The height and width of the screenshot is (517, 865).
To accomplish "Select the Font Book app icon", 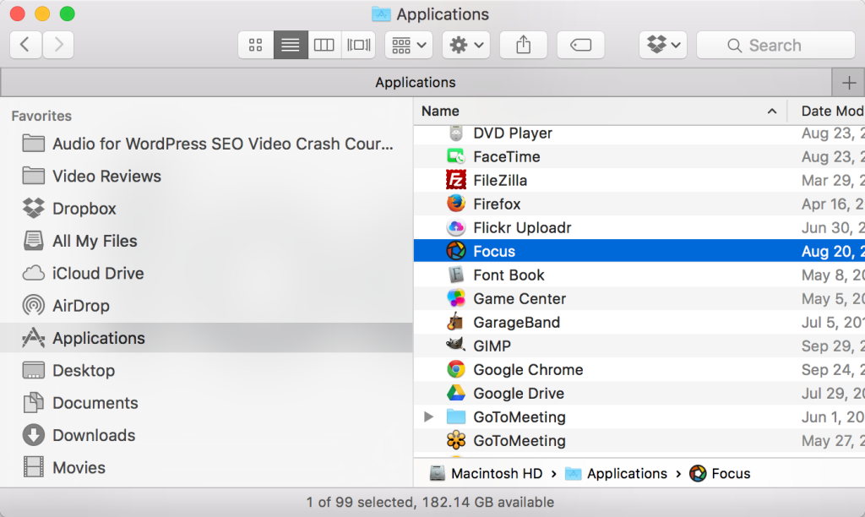I will (x=455, y=275).
